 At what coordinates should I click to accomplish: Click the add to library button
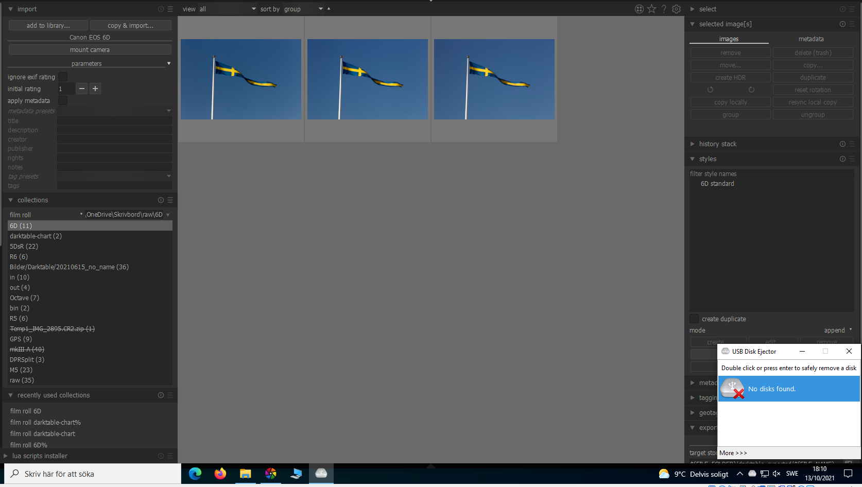tap(48, 25)
